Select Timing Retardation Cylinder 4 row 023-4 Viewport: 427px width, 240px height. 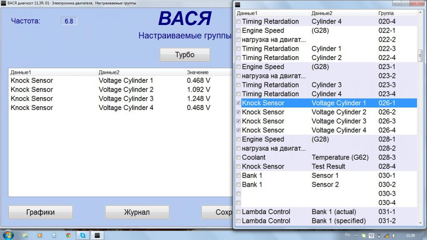[326, 94]
